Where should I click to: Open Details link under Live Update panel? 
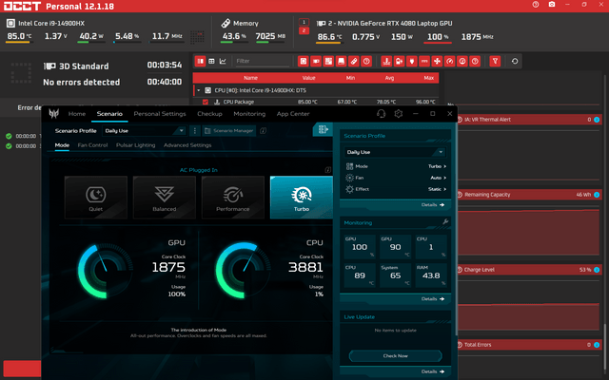coord(433,371)
